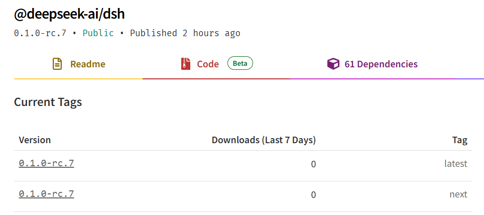Click the purple Dependencies cube icon
Image resolution: width=484 pixels, height=215 pixels.
[x=333, y=64]
